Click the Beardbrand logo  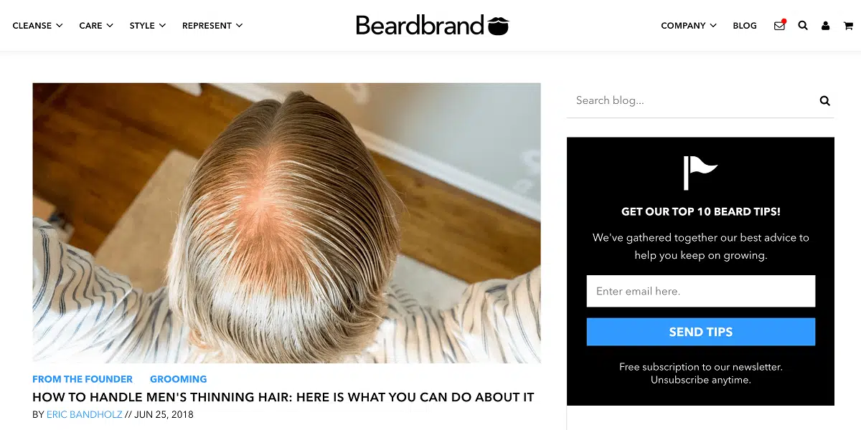pos(432,25)
